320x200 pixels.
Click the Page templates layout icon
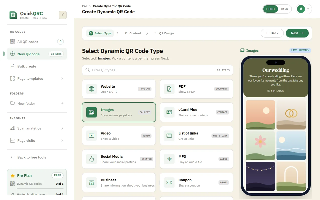[x=12, y=78]
